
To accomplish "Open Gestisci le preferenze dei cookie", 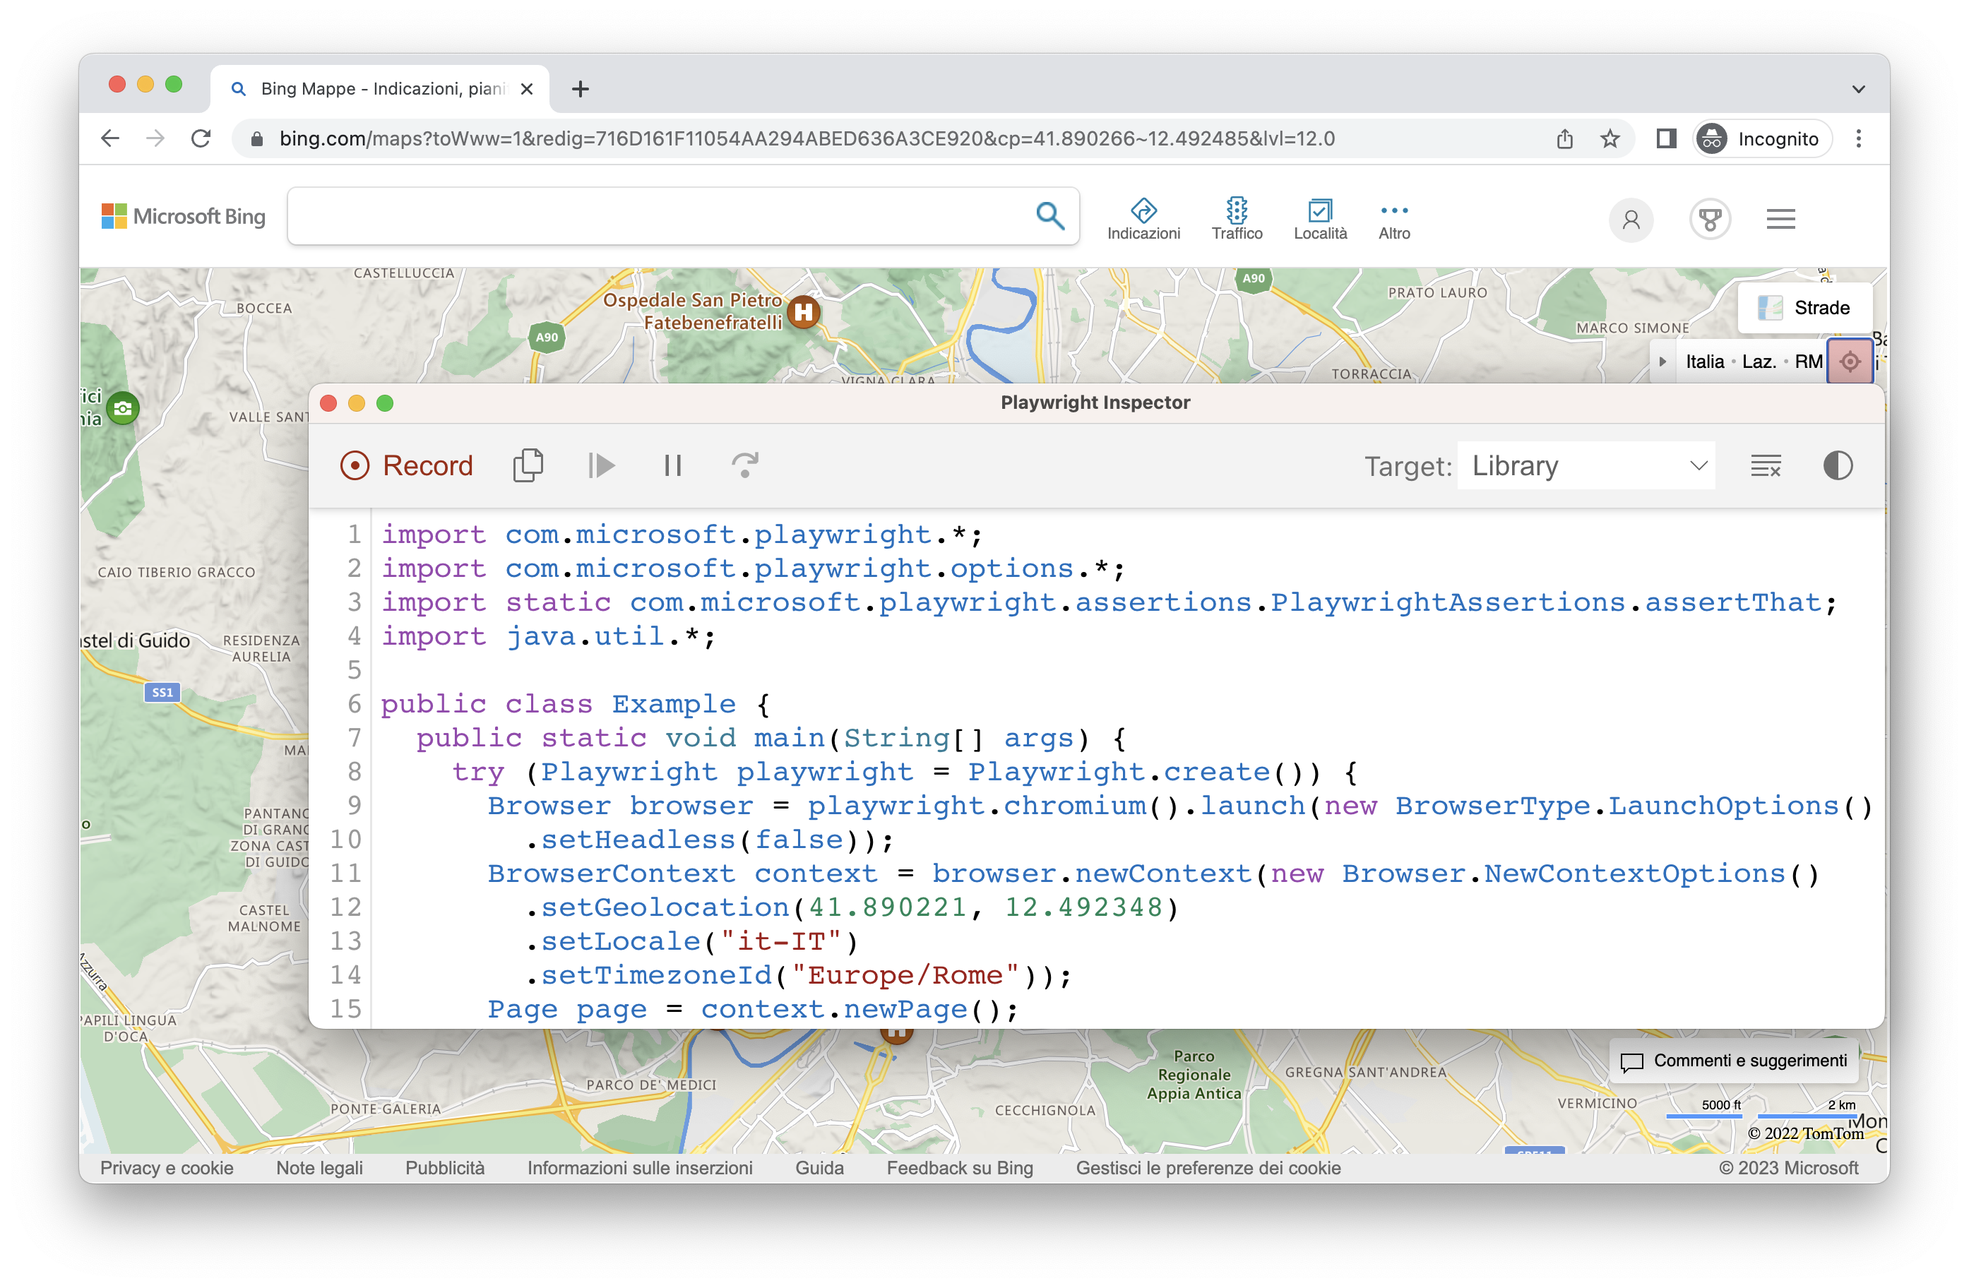I will click(x=1208, y=1167).
